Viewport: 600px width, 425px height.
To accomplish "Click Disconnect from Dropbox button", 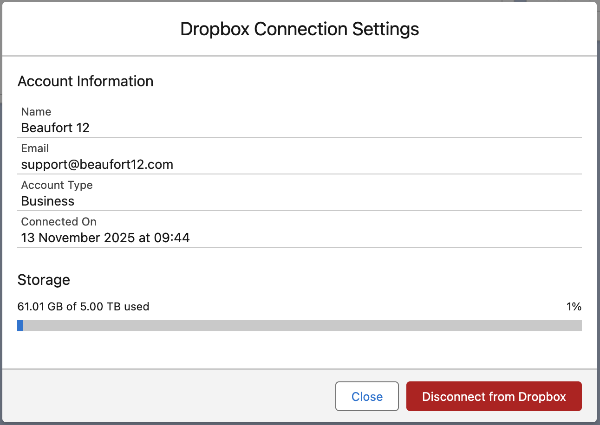I will (x=494, y=396).
